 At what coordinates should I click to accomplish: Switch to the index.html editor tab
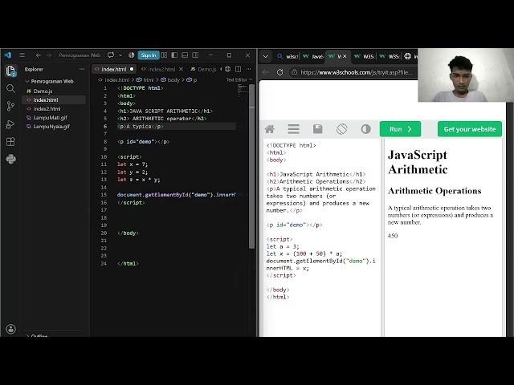pyautogui.click(x=114, y=69)
